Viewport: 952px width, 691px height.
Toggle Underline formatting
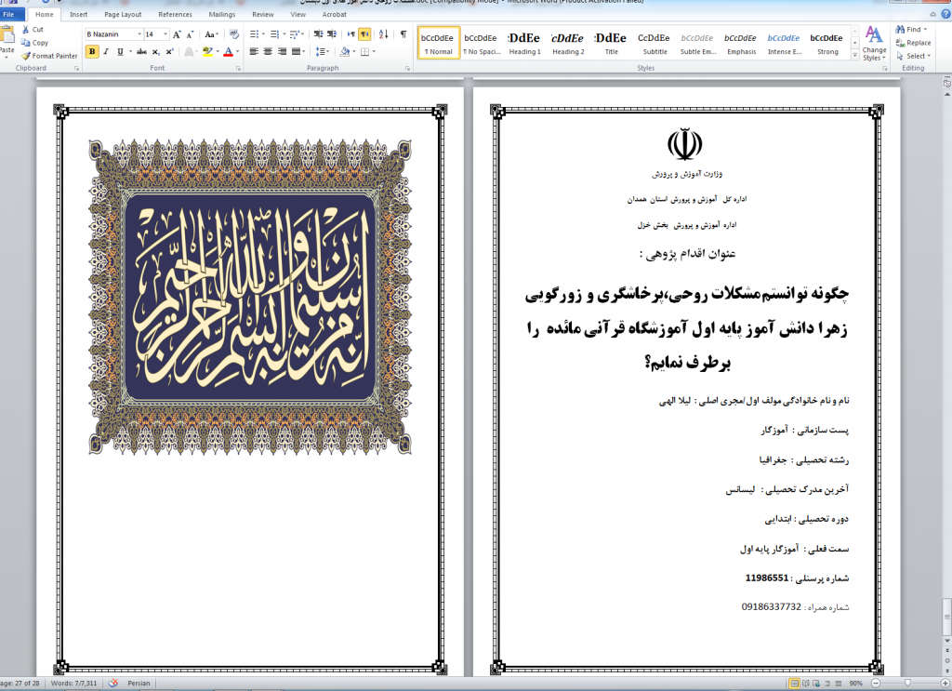(120, 51)
